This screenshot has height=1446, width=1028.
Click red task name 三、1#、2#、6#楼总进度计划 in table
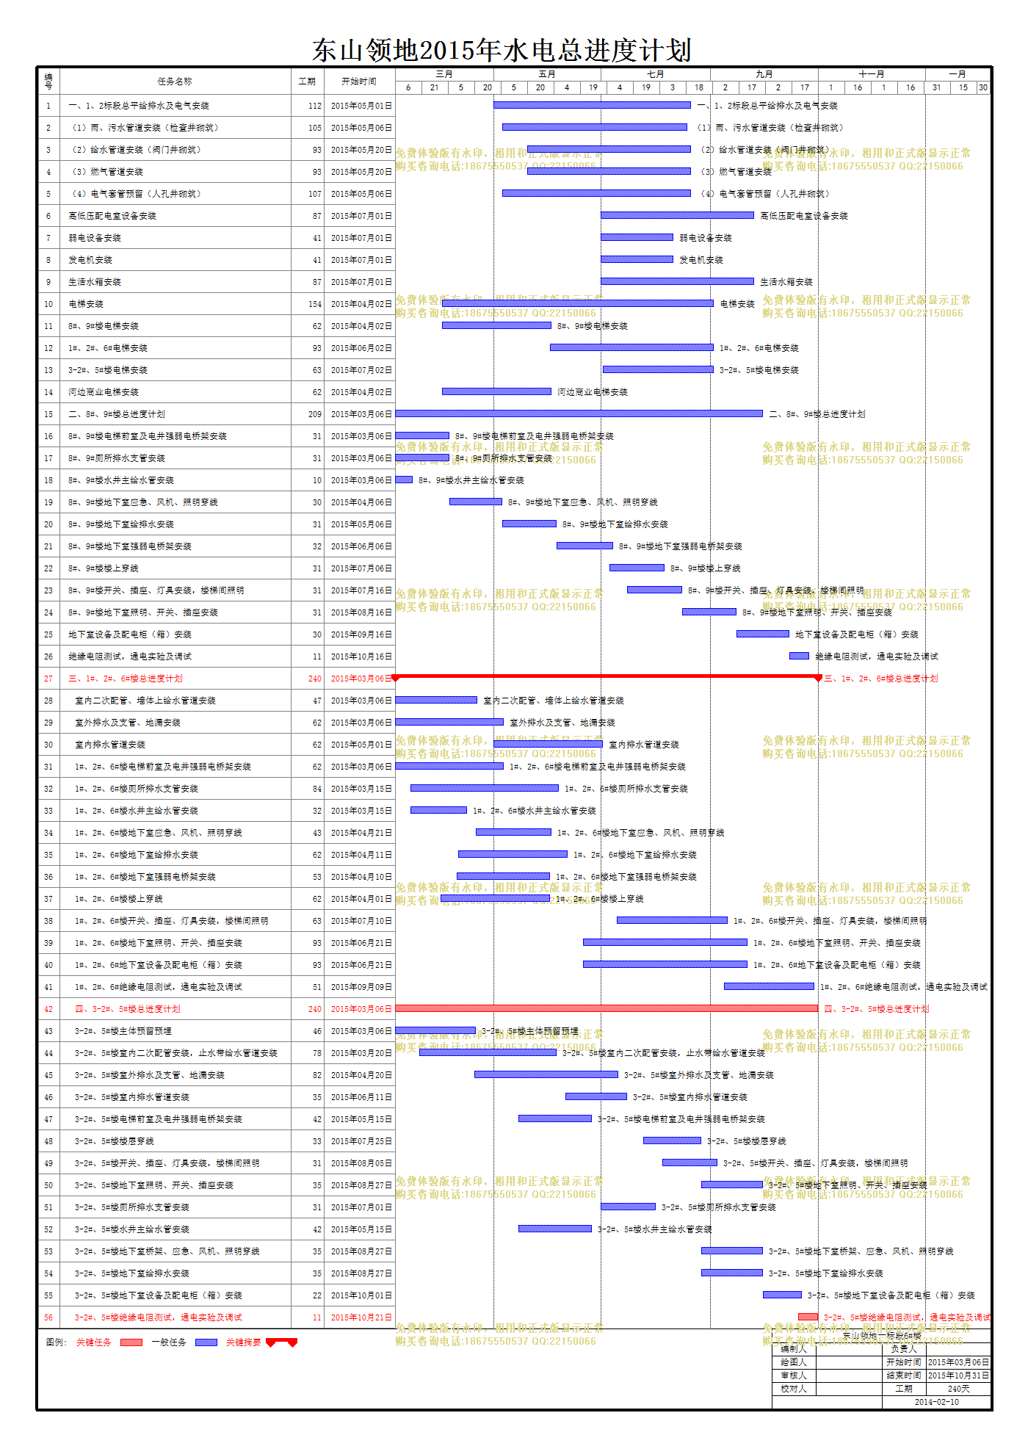click(126, 679)
